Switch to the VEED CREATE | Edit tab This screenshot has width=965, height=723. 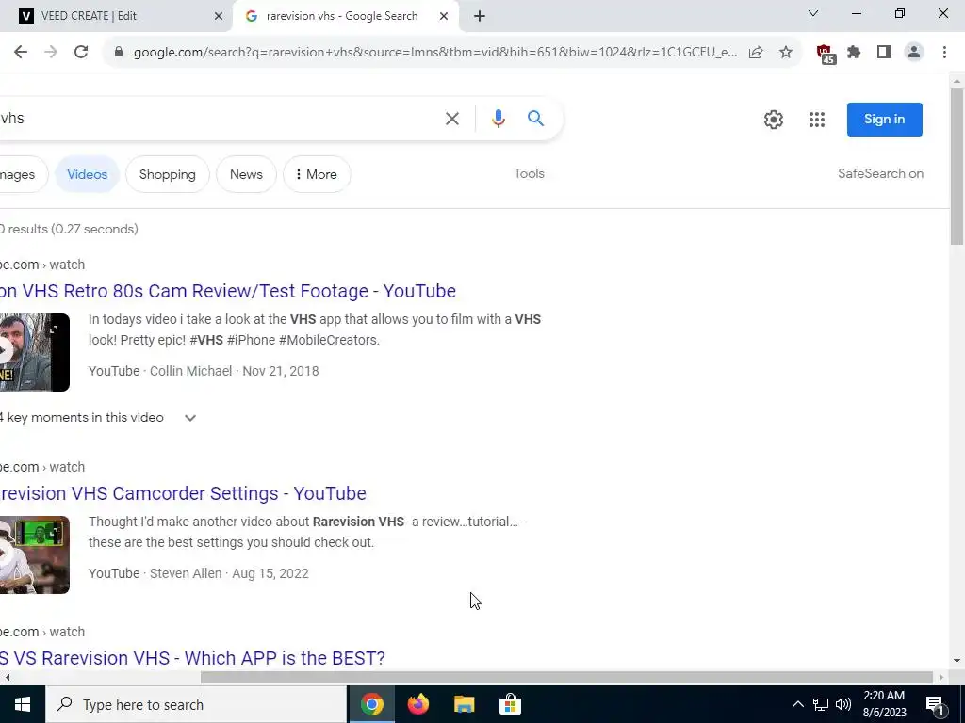pyautogui.click(x=116, y=16)
